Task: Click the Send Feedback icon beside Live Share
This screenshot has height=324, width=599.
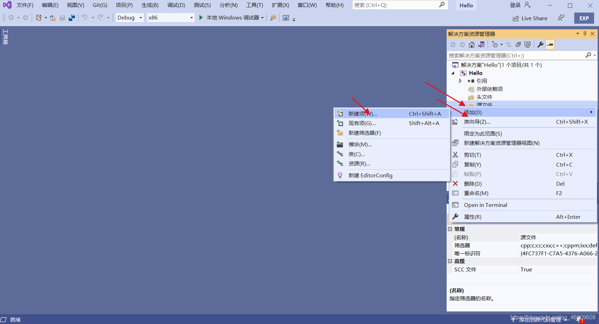Action: (x=561, y=18)
